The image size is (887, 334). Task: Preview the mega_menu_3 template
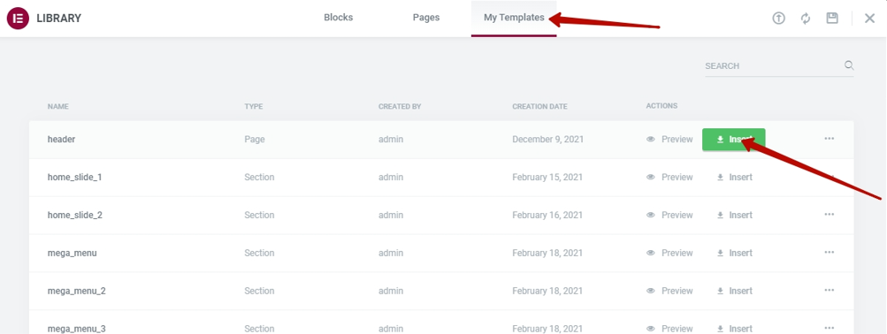669,329
